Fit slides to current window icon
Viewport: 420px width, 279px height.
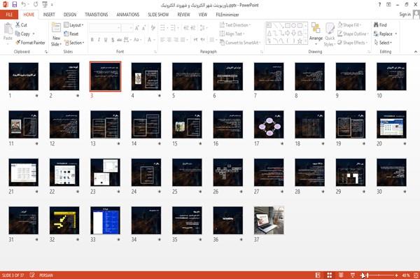coord(416,275)
